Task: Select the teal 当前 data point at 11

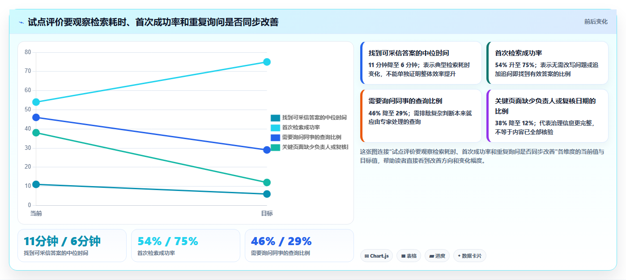Action: coord(36,184)
